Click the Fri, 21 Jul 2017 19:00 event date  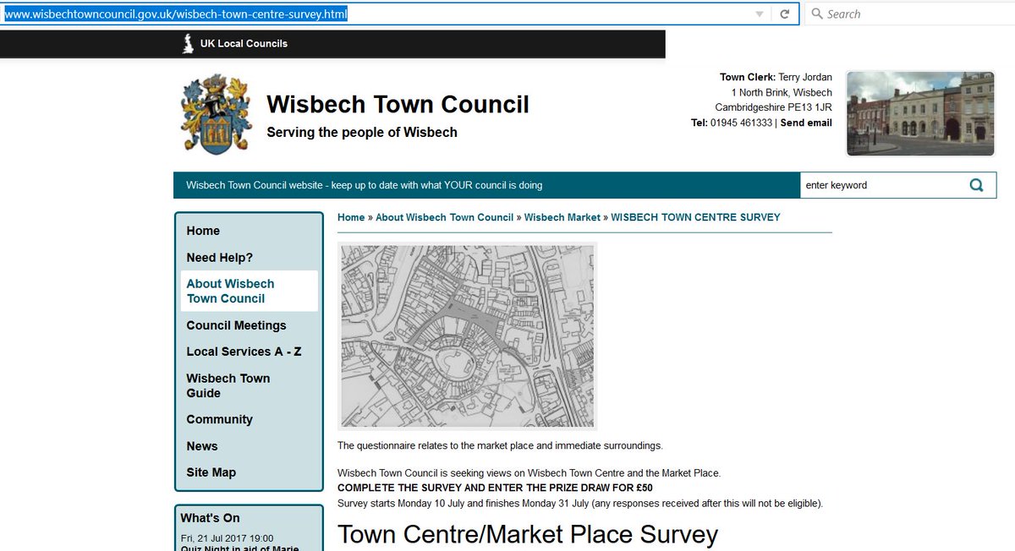227,538
